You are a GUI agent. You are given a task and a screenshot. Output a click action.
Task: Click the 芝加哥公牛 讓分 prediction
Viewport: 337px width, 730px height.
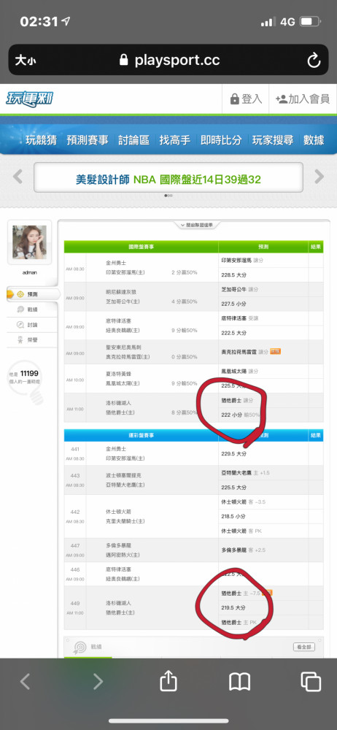[x=240, y=289]
